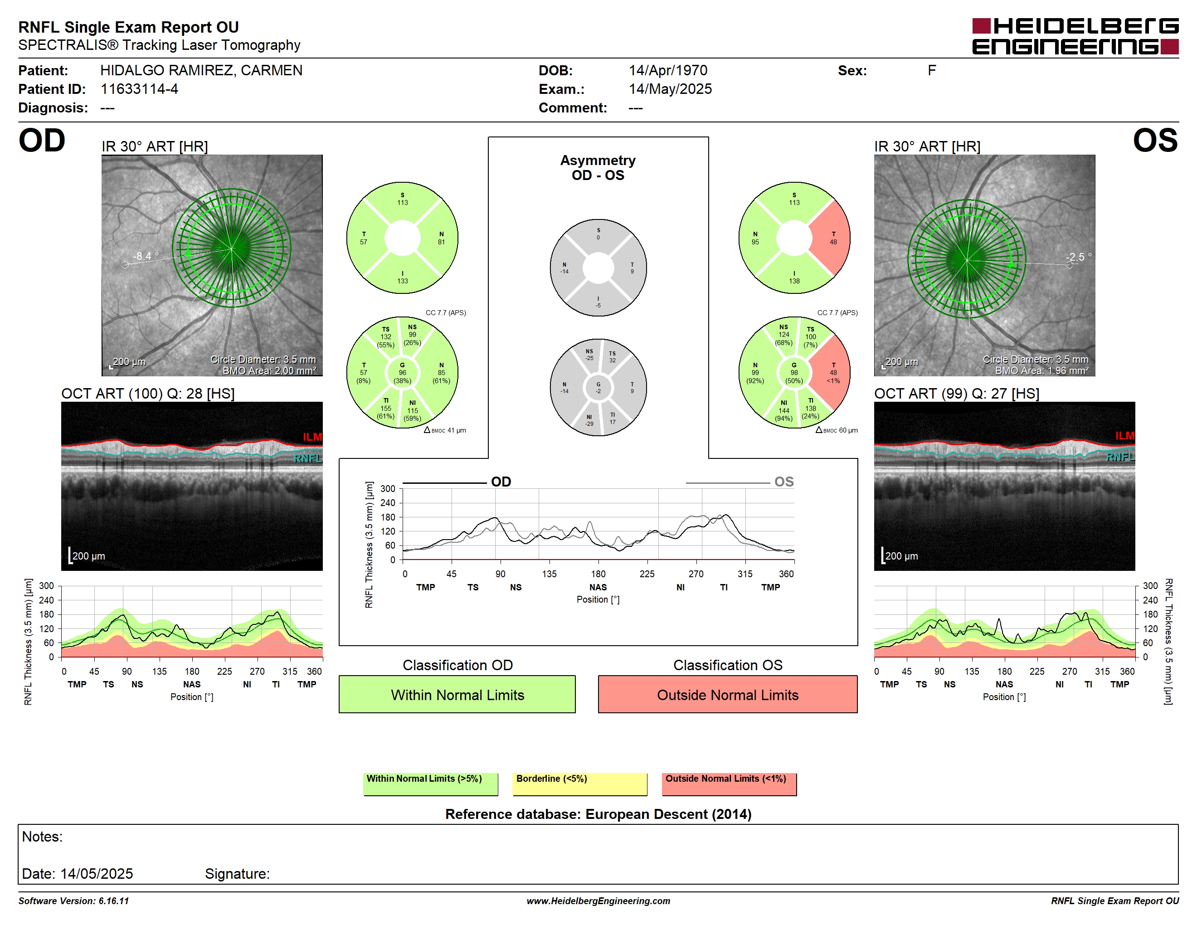The height and width of the screenshot is (925, 1197).
Task: Click the OS ΔBMOC 60 µm label
Action: pos(837,430)
